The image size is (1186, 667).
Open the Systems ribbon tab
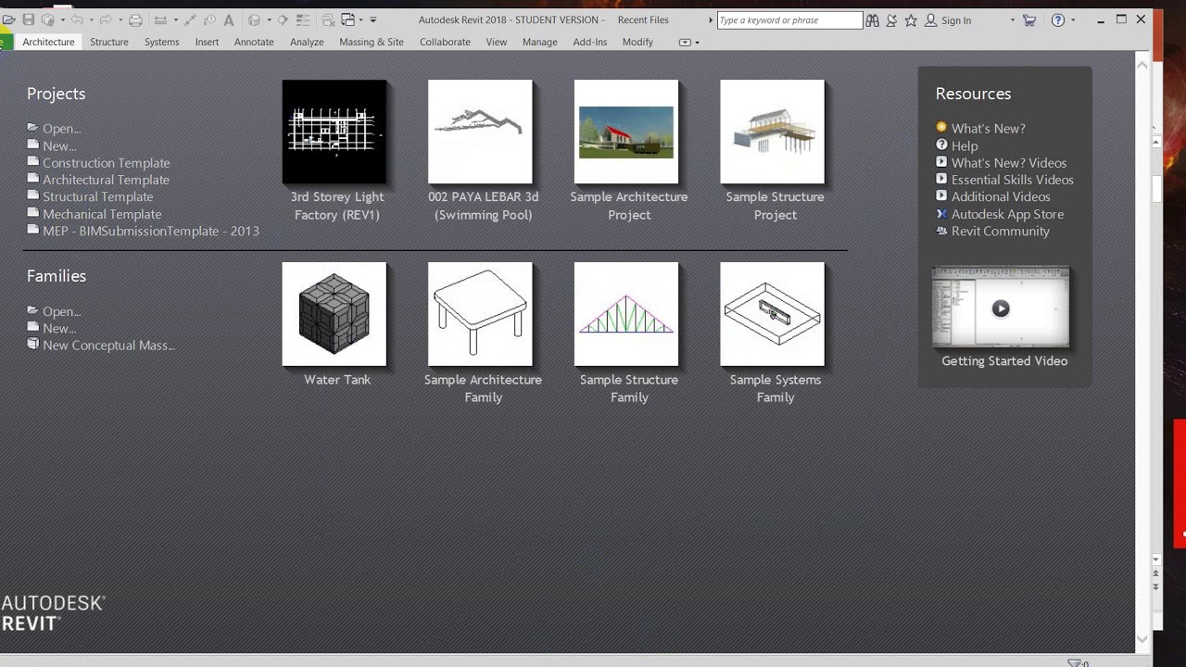tap(161, 42)
